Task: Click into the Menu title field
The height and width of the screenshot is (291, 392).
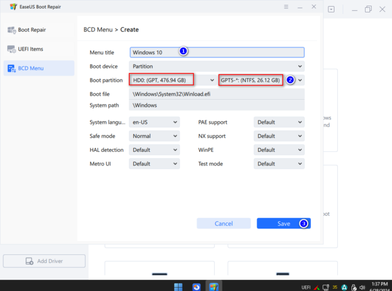Action: tap(217, 52)
